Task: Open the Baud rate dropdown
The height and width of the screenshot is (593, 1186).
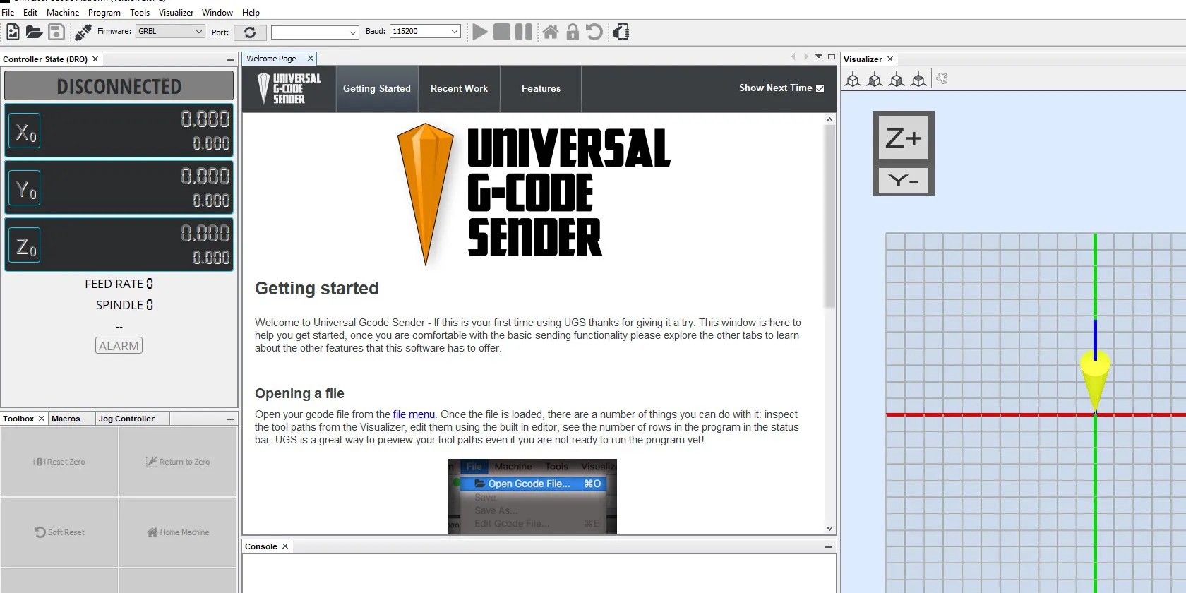Action: (425, 32)
